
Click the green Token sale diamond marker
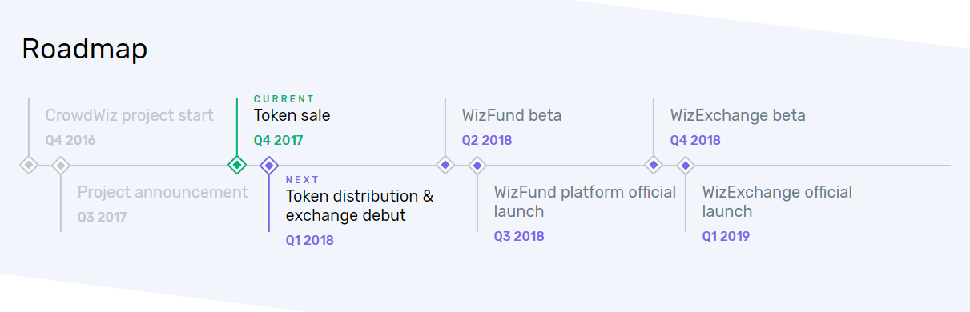(237, 165)
